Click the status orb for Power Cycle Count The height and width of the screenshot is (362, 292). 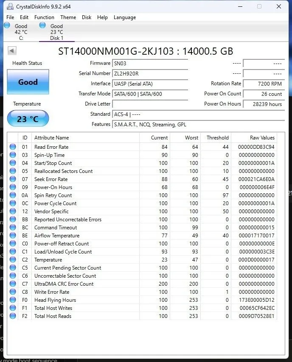13,203
